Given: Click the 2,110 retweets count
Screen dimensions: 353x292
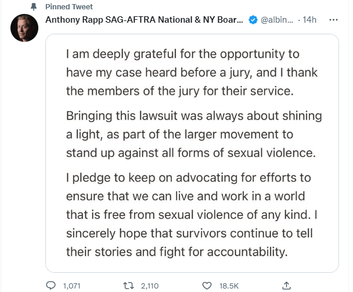Looking at the screenshot, I should click(x=152, y=285).
